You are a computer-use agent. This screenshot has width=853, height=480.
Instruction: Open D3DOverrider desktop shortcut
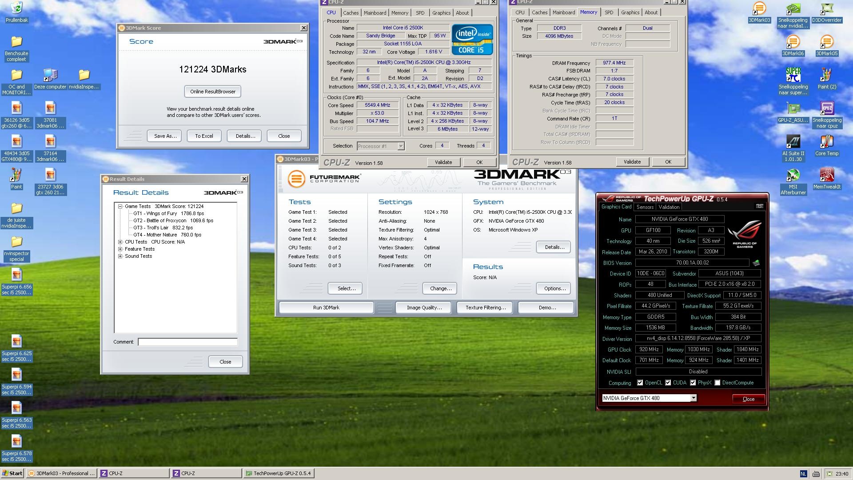click(826, 9)
